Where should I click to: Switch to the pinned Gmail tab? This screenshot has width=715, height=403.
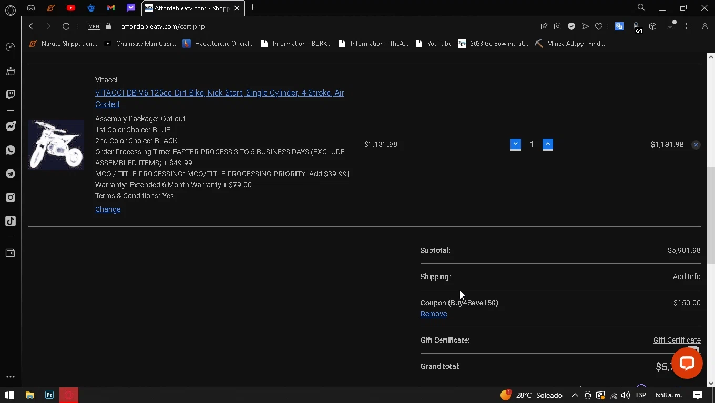tap(111, 8)
